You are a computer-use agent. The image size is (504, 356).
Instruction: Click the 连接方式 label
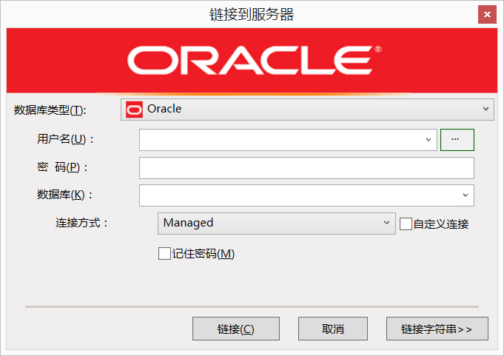pyautogui.click(x=81, y=223)
